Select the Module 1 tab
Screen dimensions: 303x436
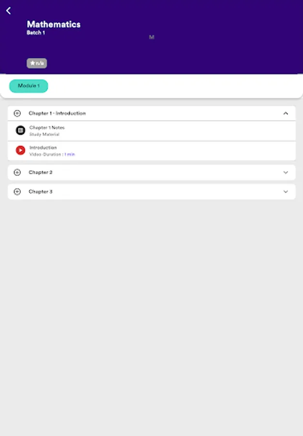[x=29, y=86]
